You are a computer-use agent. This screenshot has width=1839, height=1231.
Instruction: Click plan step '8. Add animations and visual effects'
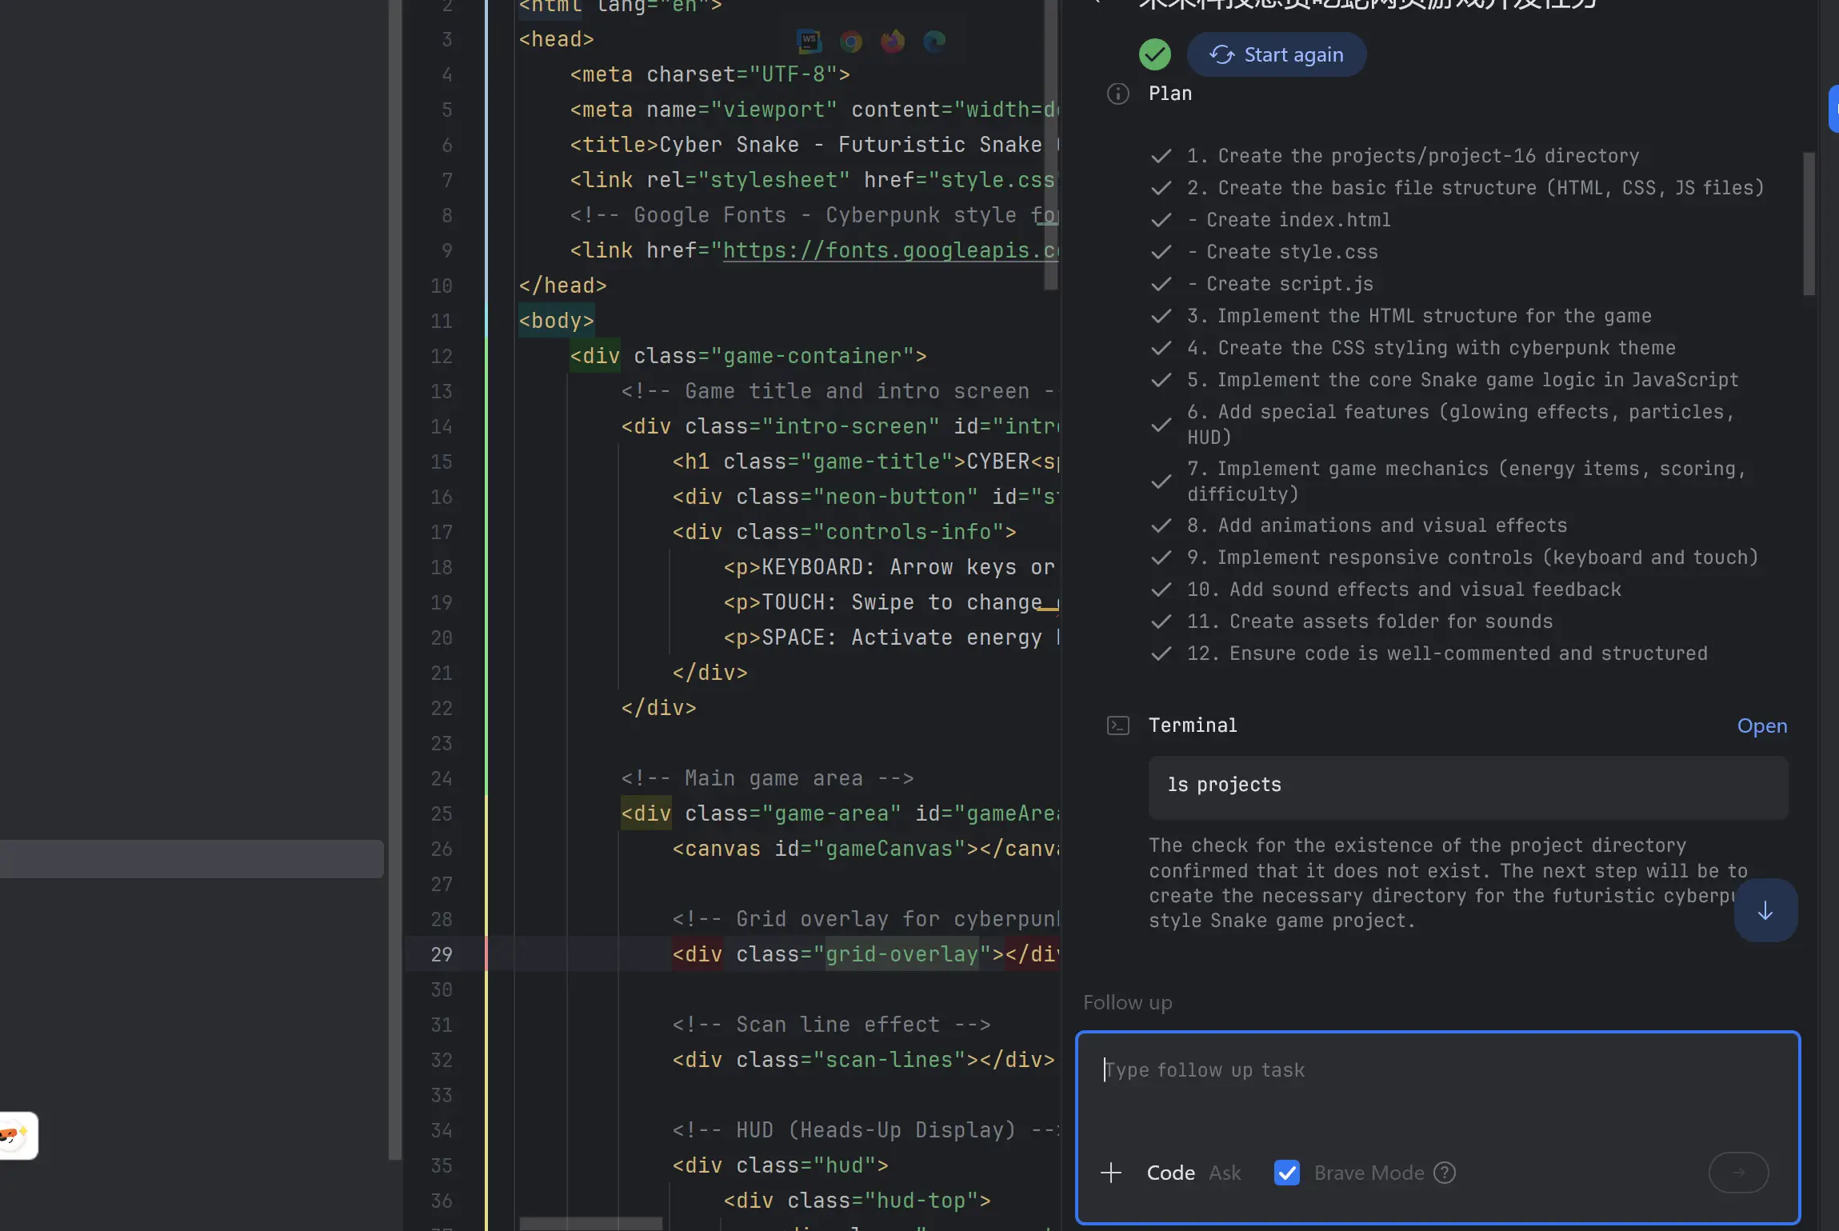tap(1377, 526)
